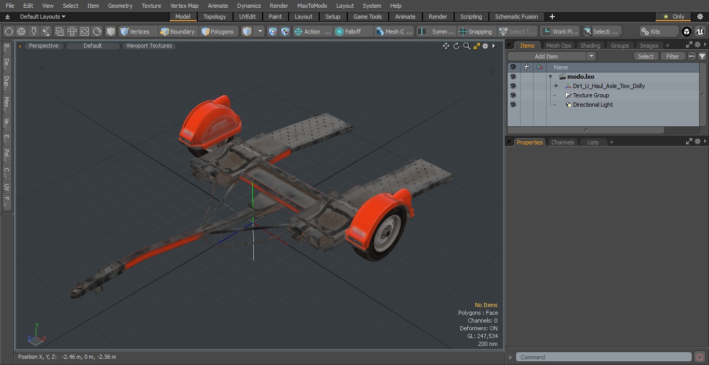
Task: Toggle visibility of modo.lxo scene
Action: (x=513, y=77)
